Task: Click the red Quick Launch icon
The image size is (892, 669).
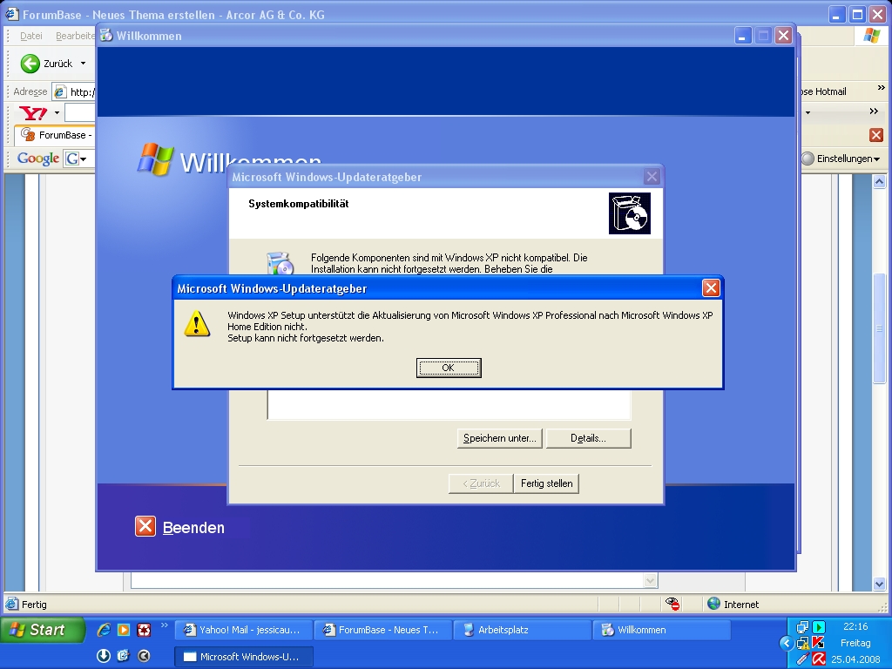Action: tap(144, 629)
